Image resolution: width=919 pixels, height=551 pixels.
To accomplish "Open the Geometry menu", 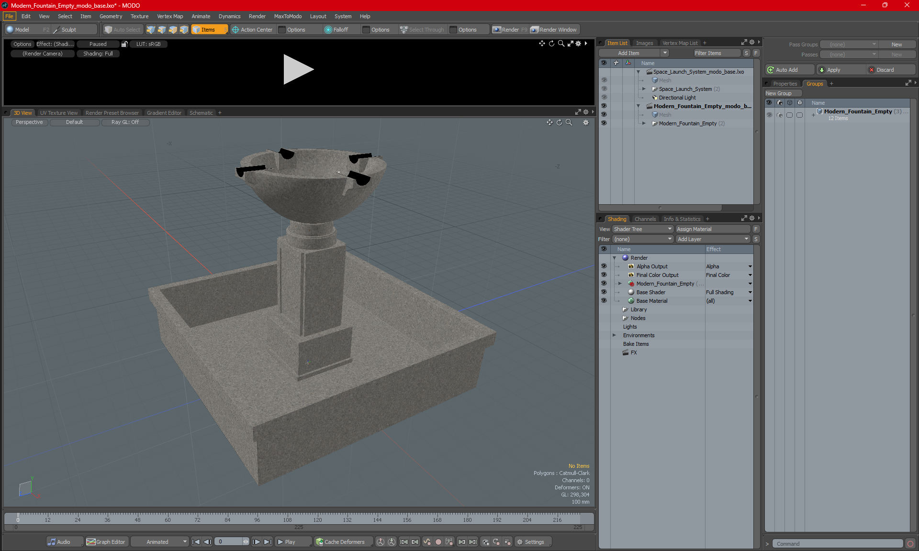I will pyautogui.click(x=111, y=16).
